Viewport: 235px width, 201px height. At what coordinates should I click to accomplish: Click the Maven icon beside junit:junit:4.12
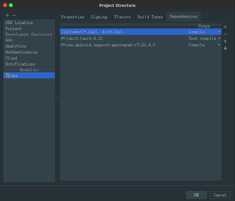pyautogui.click(x=63, y=38)
